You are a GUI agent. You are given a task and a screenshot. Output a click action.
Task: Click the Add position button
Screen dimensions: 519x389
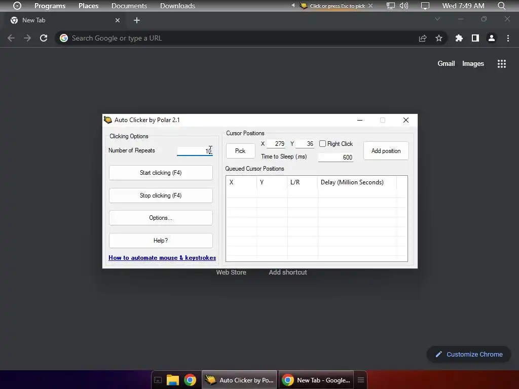[x=386, y=151]
